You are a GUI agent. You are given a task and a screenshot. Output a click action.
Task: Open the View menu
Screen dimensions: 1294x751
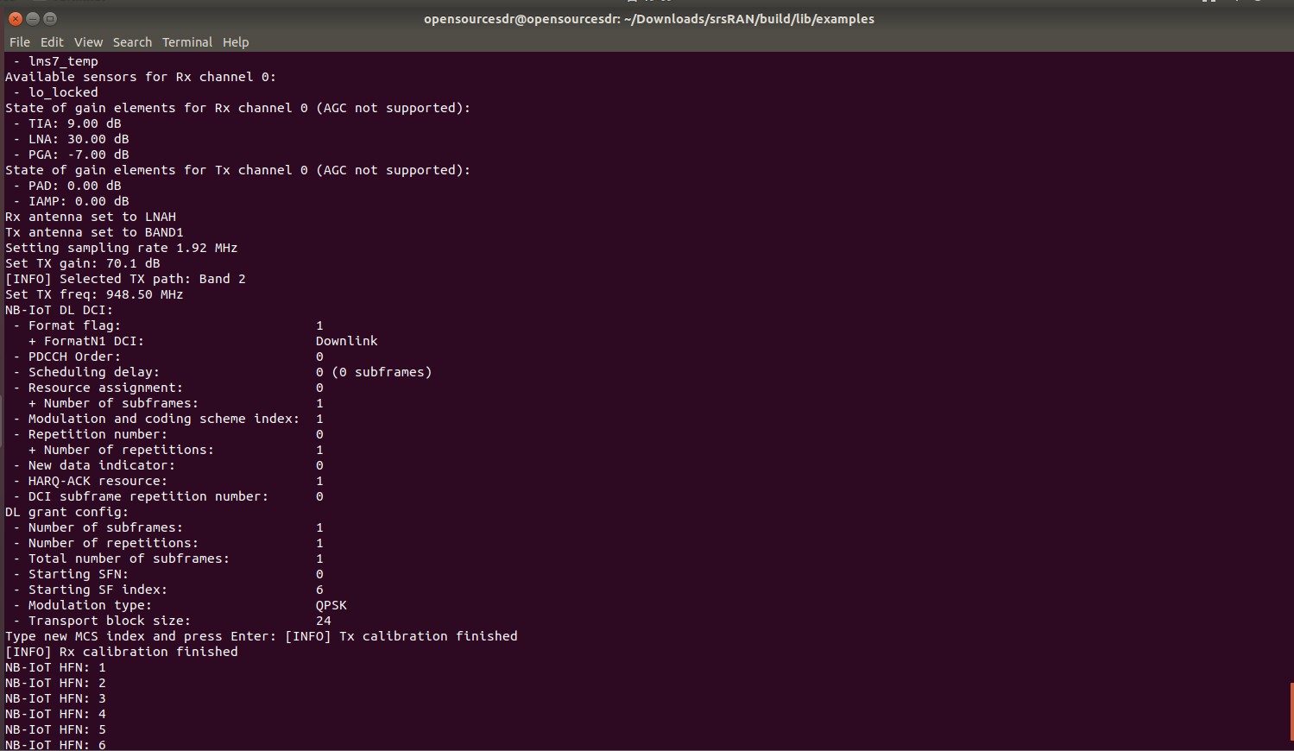[88, 42]
